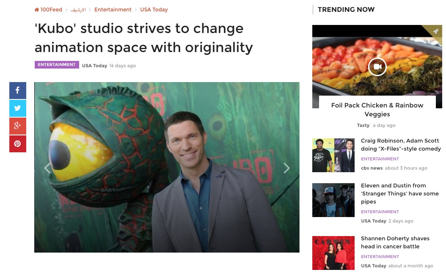Open the 100Feed home breadcrumb

coord(48,10)
